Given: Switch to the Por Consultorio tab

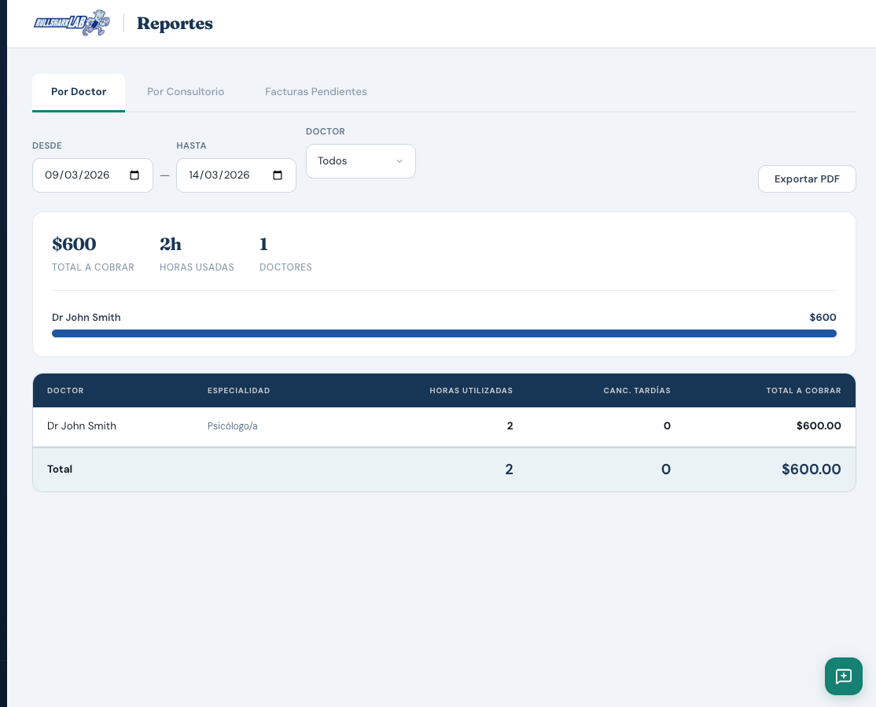Looking at the screenshot, I should [186, 92].
